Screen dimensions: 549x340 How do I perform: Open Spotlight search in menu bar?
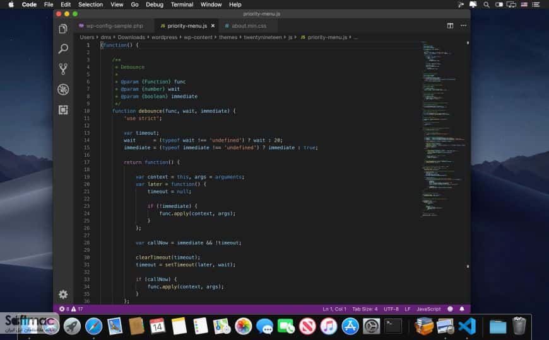click(x=487, y=4)
